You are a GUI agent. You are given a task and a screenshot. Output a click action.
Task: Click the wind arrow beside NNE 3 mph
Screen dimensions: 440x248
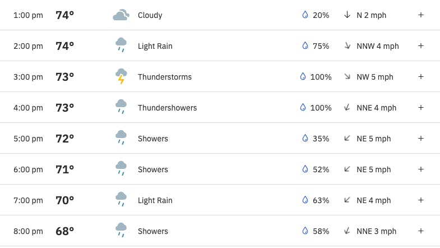coord(347,231)
